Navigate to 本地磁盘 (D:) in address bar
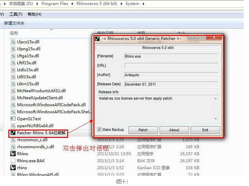 (x=21, y=4)
